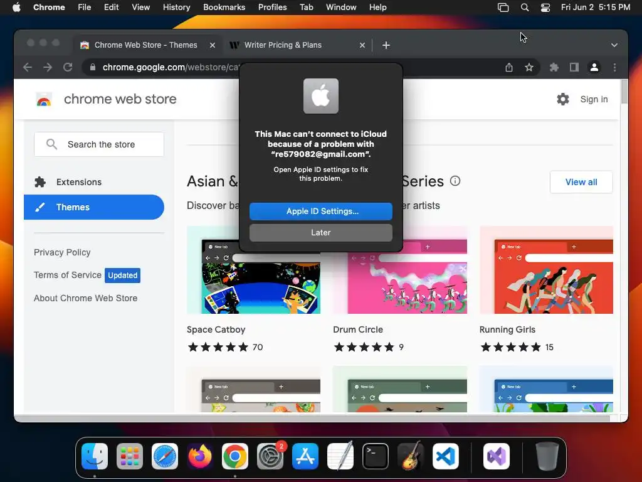This screenshot has height=482, width=642.
Task: Open the Bookmarks menu
Action: [224, 8]
